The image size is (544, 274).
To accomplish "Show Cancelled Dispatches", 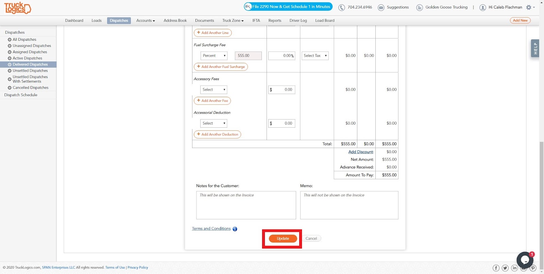I will point(31,88).
